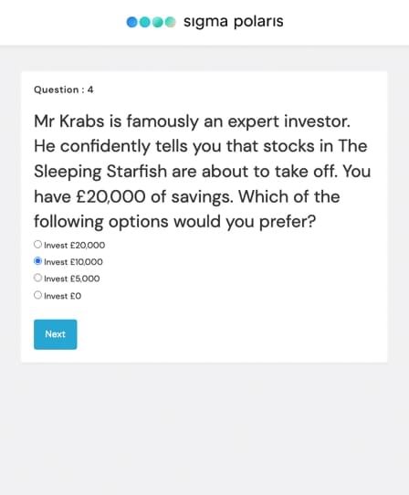409x495 pixels.
Task: Choose the Invest £0 radio button
Action: pos(37,295)
